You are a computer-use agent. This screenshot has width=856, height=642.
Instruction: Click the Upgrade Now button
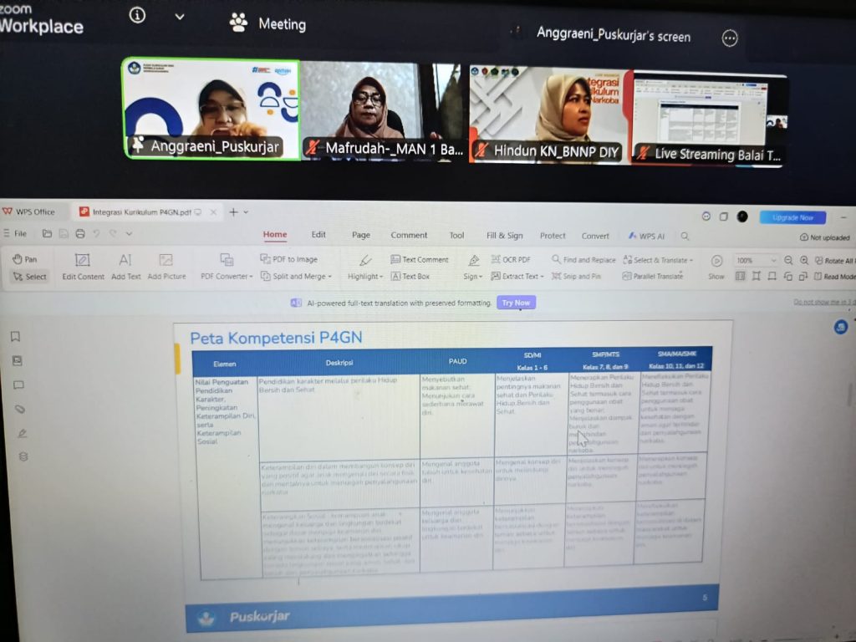pyautogui.click(x=792, y=217)
